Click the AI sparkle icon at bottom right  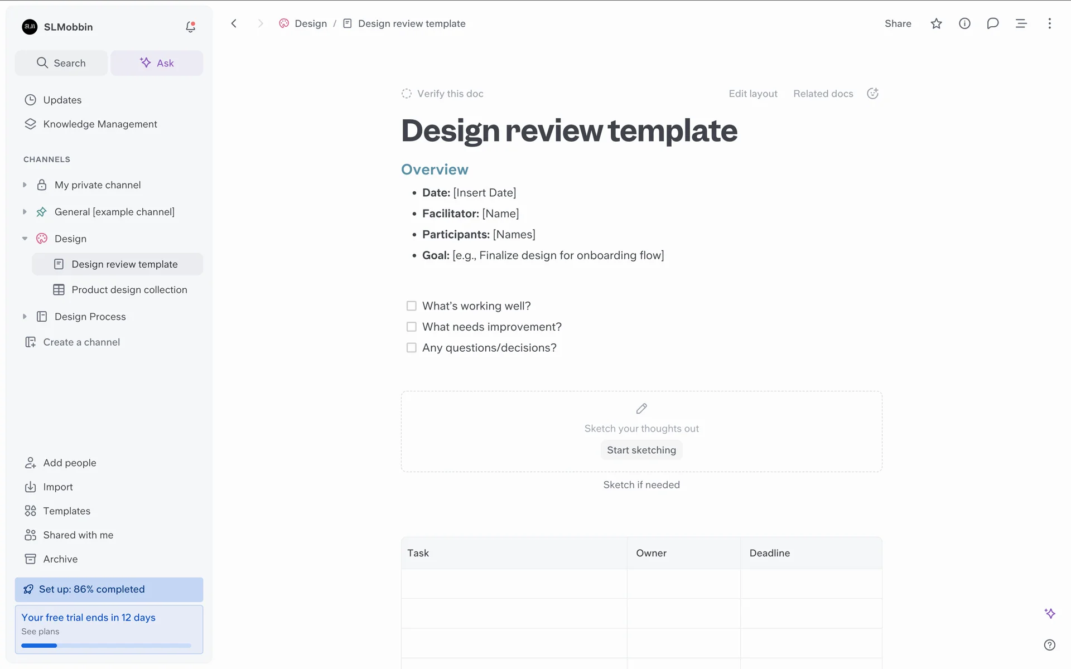tap(1049, 613)
